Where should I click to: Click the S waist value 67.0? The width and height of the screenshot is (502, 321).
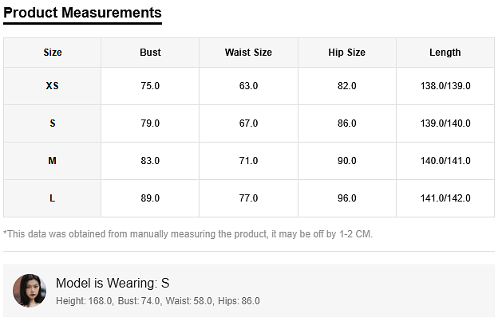tap(248, 123)
